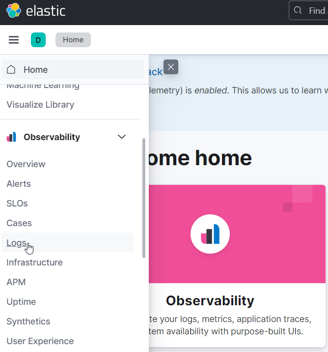
Task: Open Cases in Observability
Action: click(19, 223)
